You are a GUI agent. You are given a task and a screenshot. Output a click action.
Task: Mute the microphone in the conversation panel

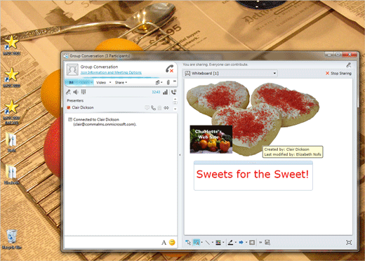click(x=68, y=92)
